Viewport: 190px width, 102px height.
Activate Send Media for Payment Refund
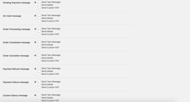[39, 71]
